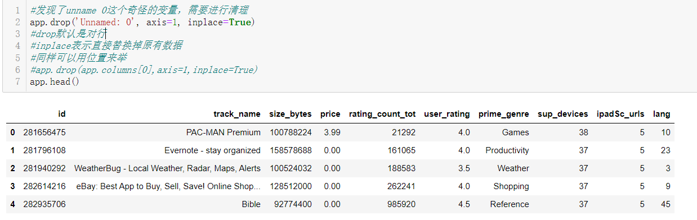Click the 'Shopping' genre cell
697x220 pixels.
tap(511, 186)
